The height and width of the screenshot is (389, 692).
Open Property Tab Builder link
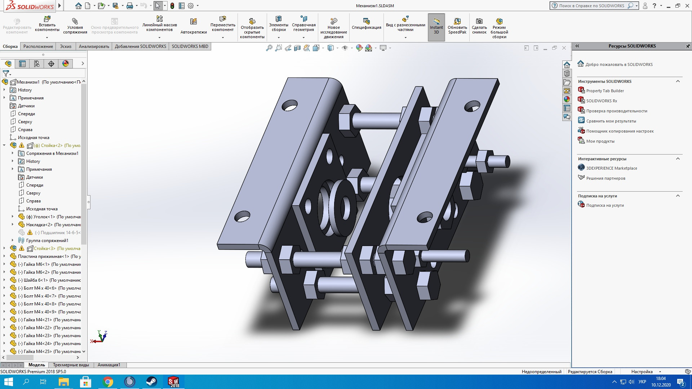click(x=605, y=91)
